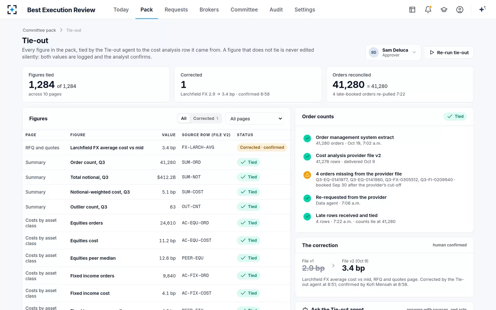Open the Committee tab

pyautogui.click(x=244, y=10)
